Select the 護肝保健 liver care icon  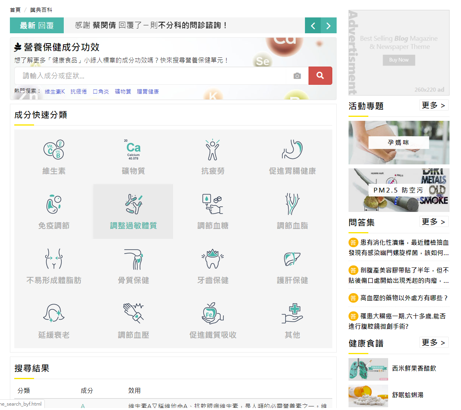tap(292, 259)
